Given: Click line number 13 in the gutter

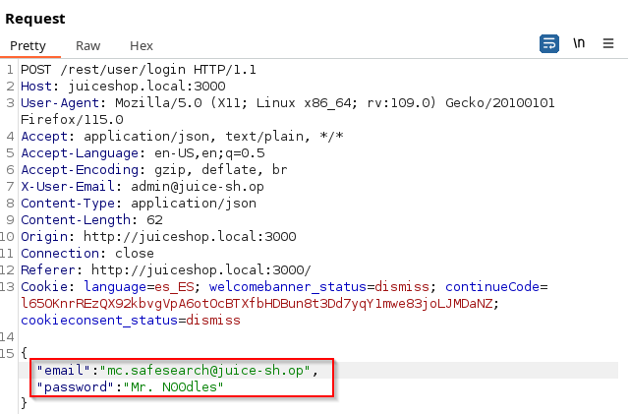Looking at the screenshot, I should pyautogui.click(x=7, y=287).
